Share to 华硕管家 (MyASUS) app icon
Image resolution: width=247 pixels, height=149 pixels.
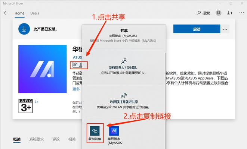pos(114,131)
